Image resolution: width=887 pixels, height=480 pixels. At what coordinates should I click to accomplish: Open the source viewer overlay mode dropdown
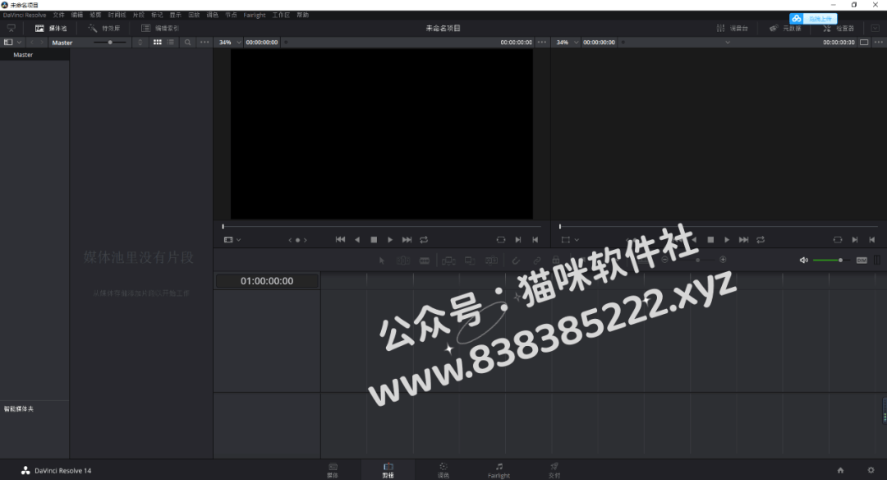pyautogui.click(x=232, y=240)
